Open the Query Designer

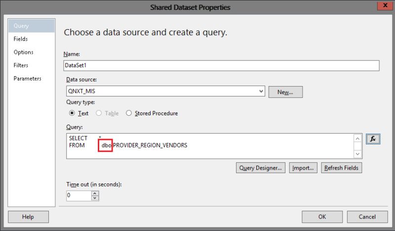[261, 168]
